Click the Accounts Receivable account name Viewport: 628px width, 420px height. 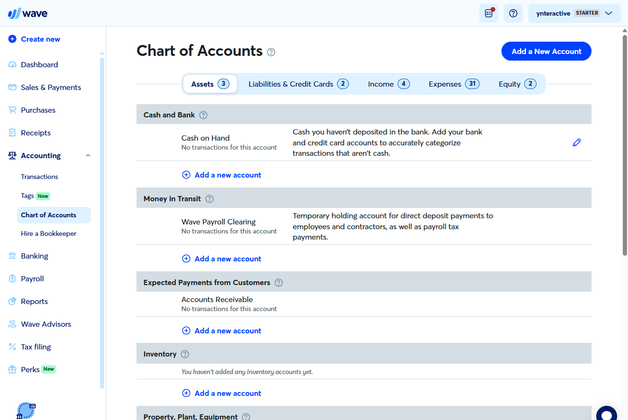(x=217, y=300)
